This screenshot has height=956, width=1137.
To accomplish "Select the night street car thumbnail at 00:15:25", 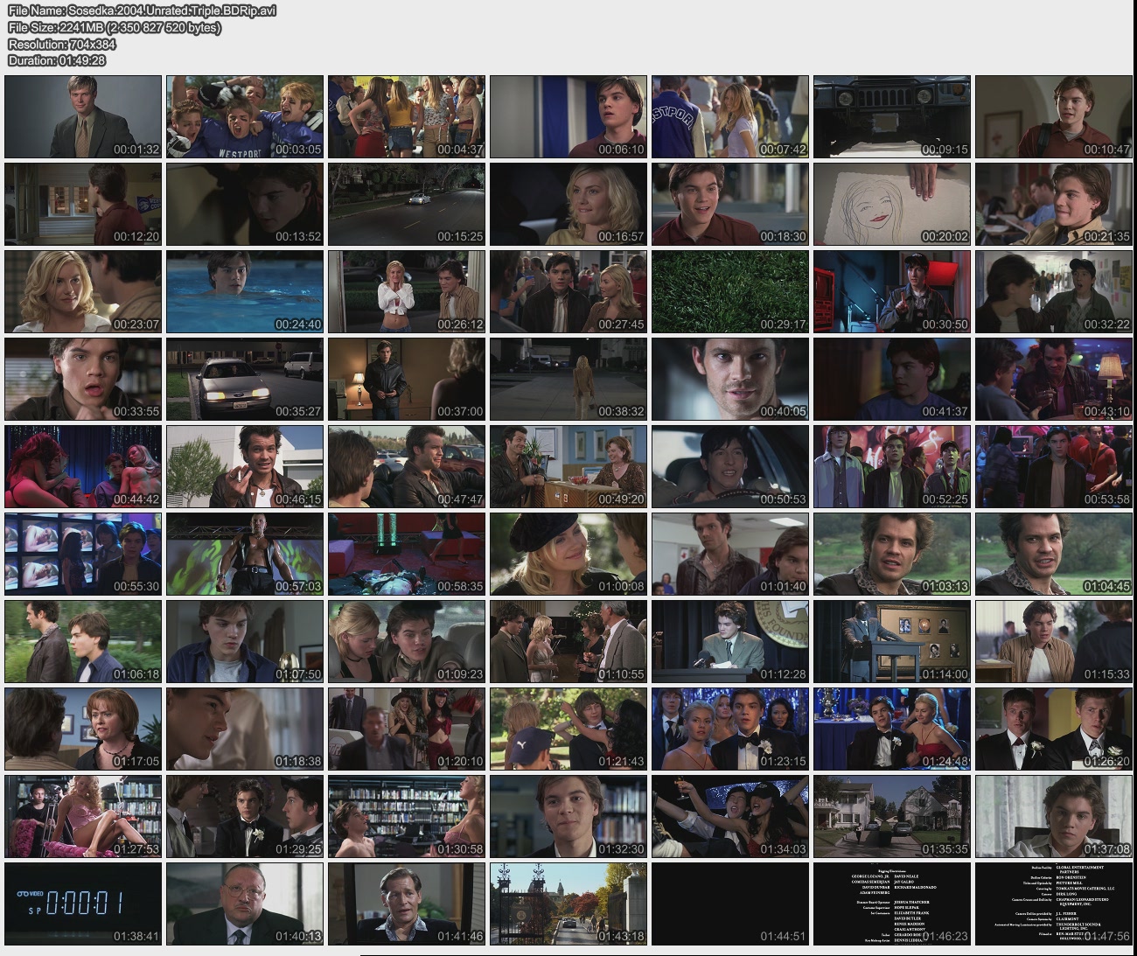I will 406,204.
